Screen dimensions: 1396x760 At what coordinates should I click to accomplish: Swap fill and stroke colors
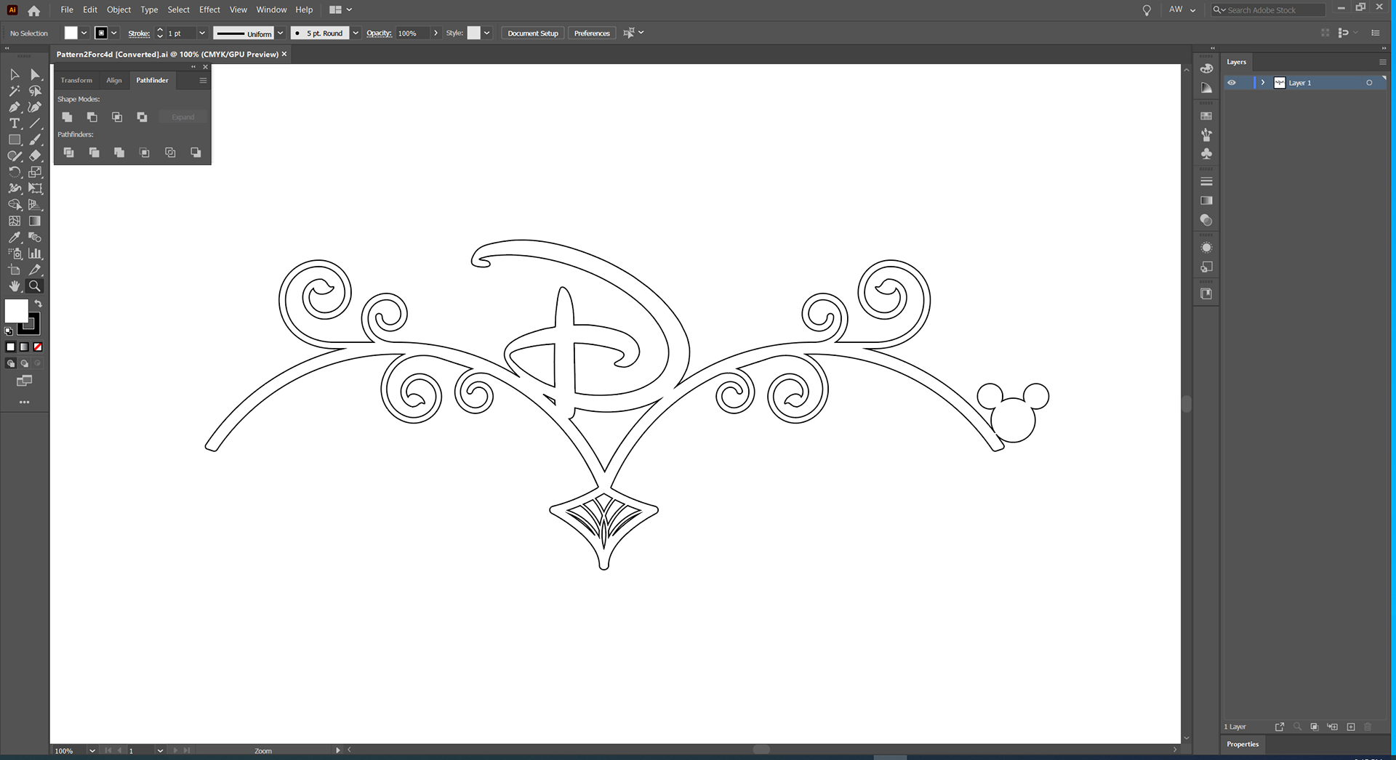click(39, 304)
